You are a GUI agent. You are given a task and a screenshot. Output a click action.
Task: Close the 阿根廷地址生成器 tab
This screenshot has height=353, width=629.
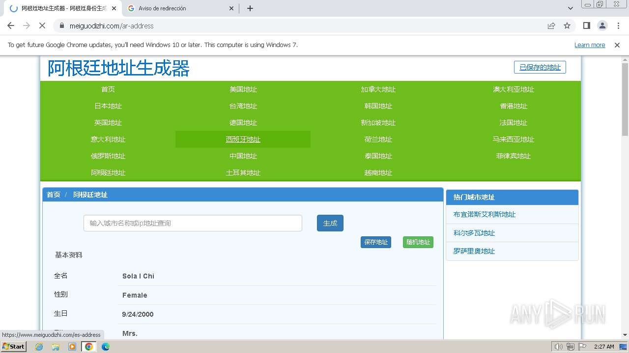(x=114, y=8)
